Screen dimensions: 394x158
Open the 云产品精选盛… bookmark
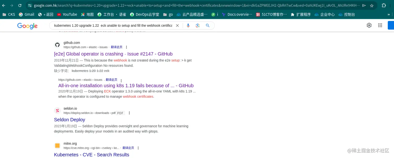[x=192, y=15]
